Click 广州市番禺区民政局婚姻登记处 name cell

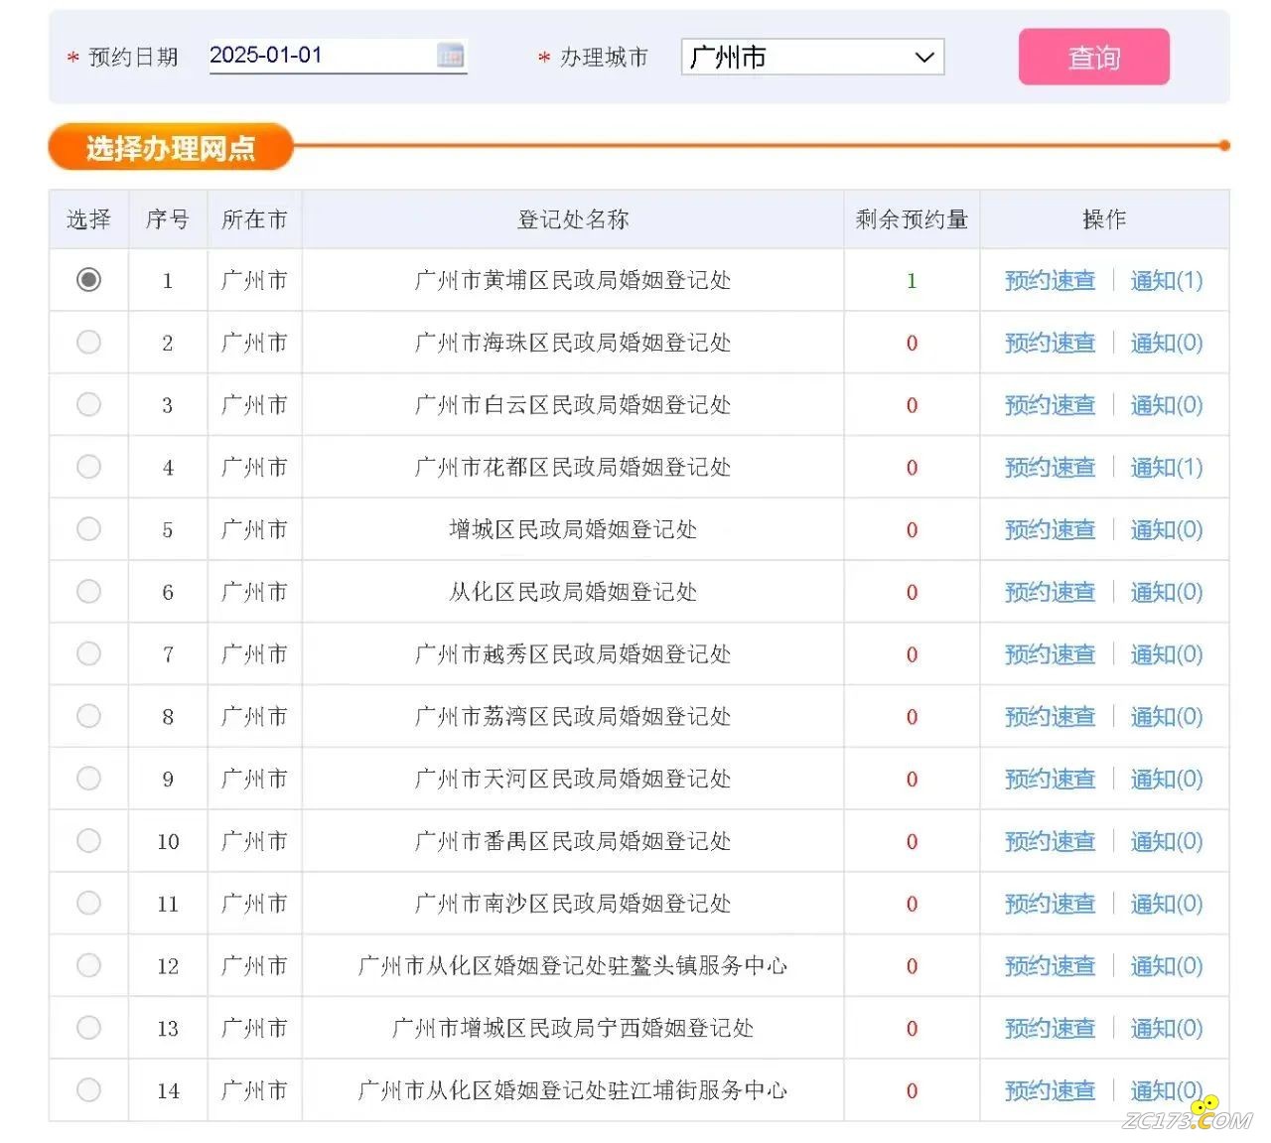pyautogui.click(x=573, y=842)
